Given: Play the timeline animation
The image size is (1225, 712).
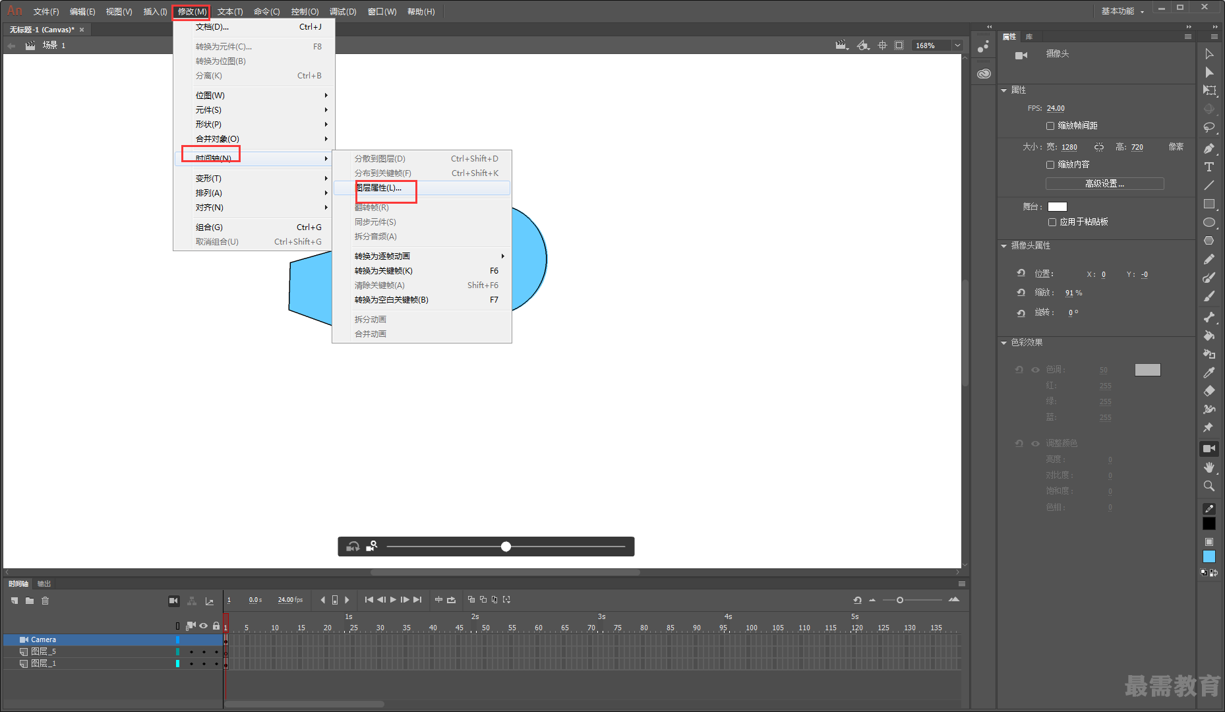Looking at the screenshot, I should (x=394, y=600).
